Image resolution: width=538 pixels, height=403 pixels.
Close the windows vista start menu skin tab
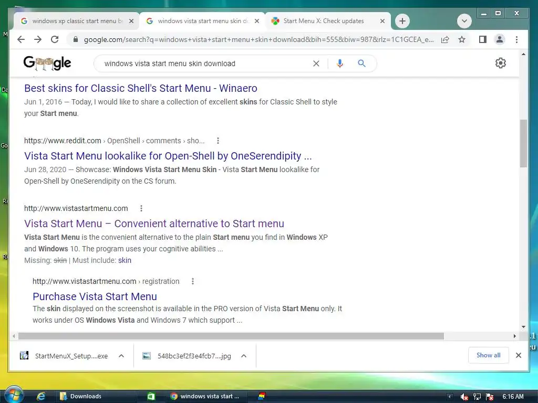click(x=256, y=21)
